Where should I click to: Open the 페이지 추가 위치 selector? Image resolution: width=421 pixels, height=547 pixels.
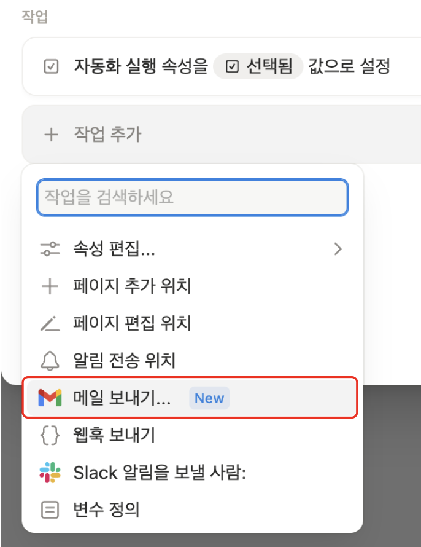[x=117, y=286]
